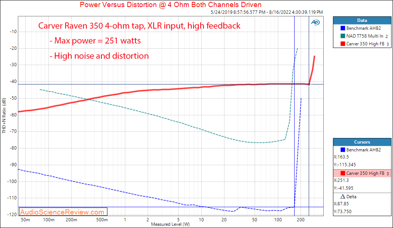The image size is (393, 228).
Task: Click the Y:-115.345 cursor value
Action: click(x=345, y=165)
